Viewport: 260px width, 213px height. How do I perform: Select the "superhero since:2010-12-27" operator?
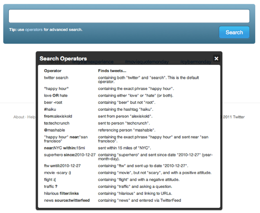(70, 155)
